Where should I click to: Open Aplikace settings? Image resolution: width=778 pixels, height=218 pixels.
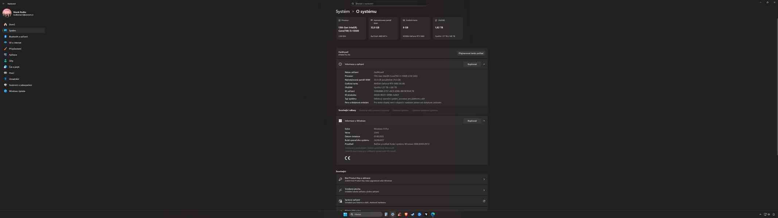pos(23,55)
